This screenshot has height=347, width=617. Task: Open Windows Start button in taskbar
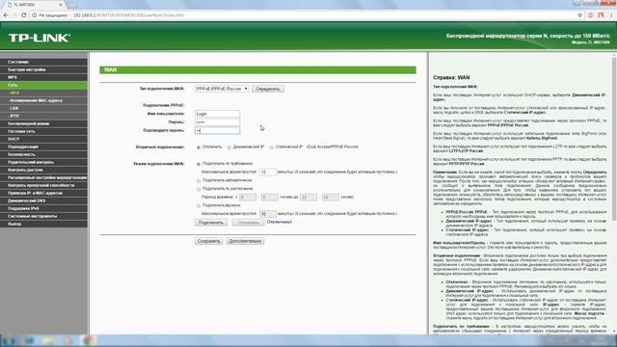coord(9,340)
